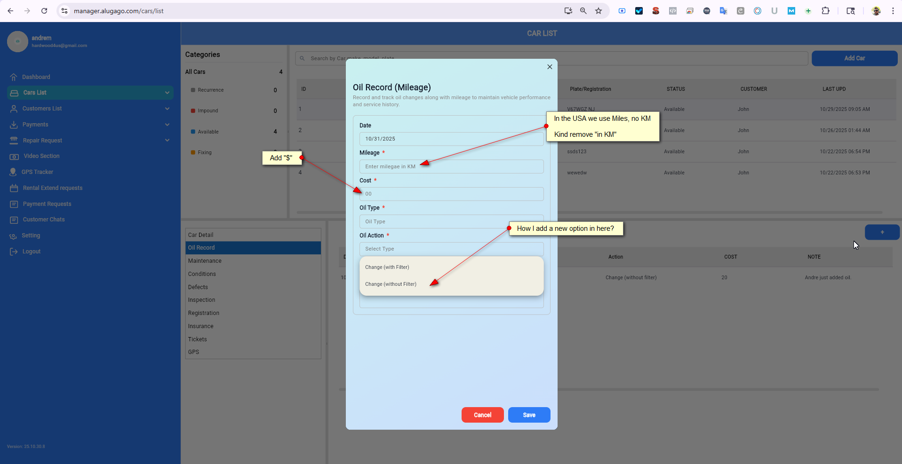Open the Oil Action Select Type dropdown
Image resolution: width=902 pixels, height=464 pixels.
click(x=451, y=249)
